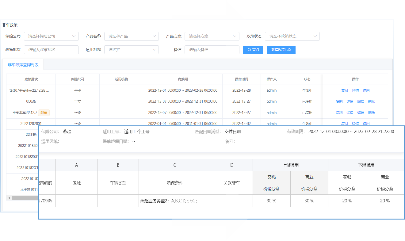
Task: Click the 22不动 batch cell
Action: pyautogui.click(x=31, y=135)
